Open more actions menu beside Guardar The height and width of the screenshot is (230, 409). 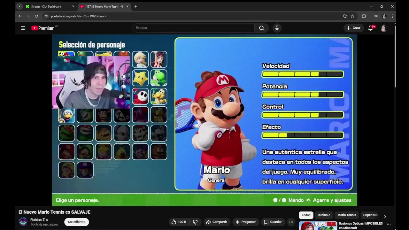291,222
